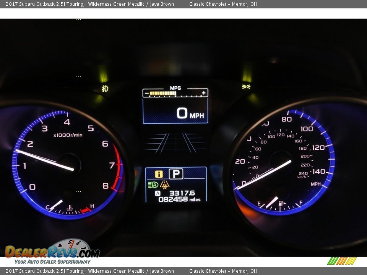Click the x1000r/min tachometer label
The image size is (367, 275).
coord(68,135)
